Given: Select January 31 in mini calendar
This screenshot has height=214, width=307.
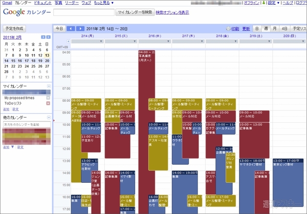Looking at the screenshot, I should click(6, 50).
